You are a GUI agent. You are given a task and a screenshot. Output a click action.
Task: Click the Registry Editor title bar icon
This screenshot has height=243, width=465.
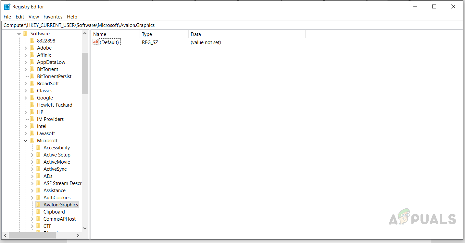pos(7,6)
